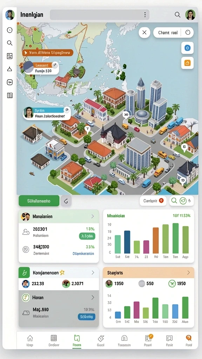Expand the Manaianien card chevron

pyautogui.click(x=93, y=216)
